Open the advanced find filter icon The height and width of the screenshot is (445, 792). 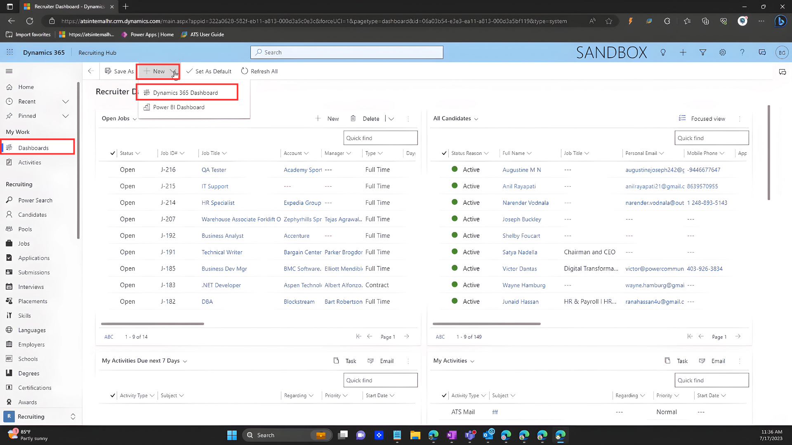[703, 52]
